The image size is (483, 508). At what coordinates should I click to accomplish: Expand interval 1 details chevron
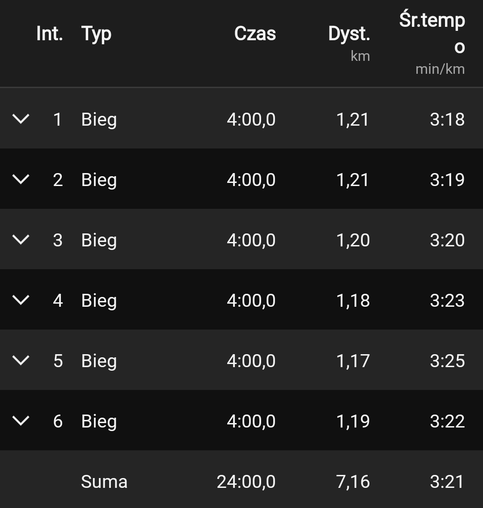21,119
